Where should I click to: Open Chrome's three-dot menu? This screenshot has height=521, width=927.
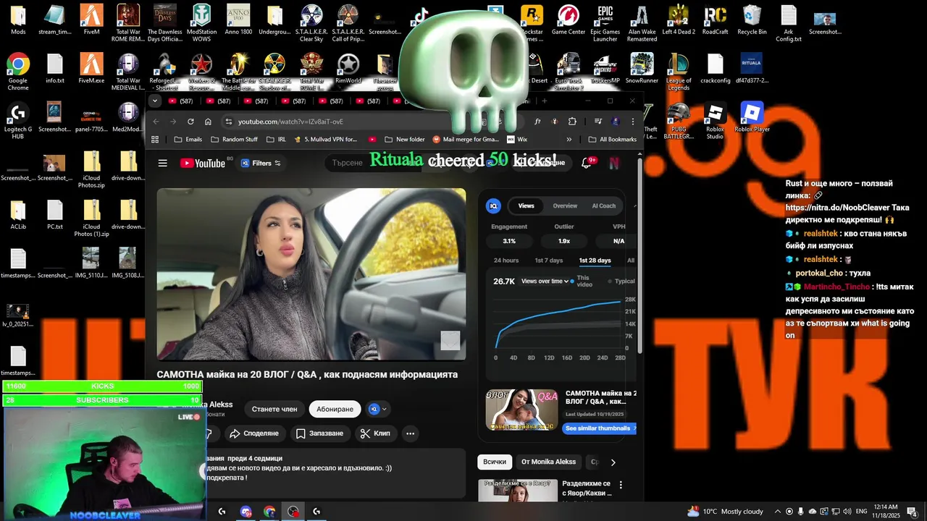pos(632,122)
